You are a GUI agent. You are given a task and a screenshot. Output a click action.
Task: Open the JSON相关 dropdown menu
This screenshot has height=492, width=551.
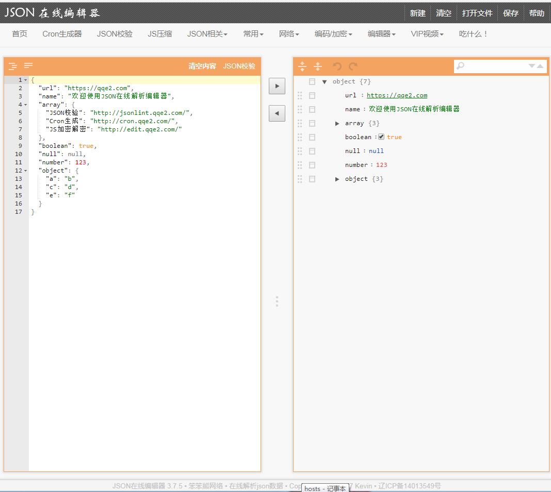coord(207,34)
